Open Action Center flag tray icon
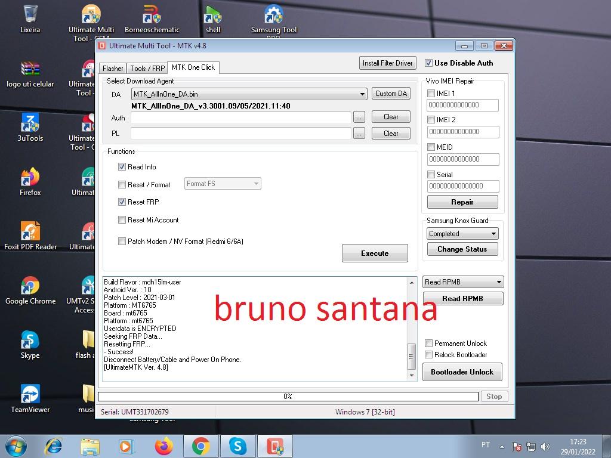Viewport: 611px width, 458px height. [517, 447]
